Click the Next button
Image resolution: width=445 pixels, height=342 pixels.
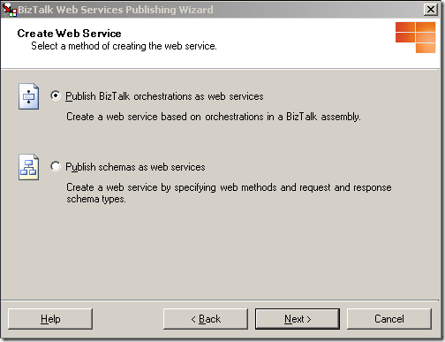point(298,319)
